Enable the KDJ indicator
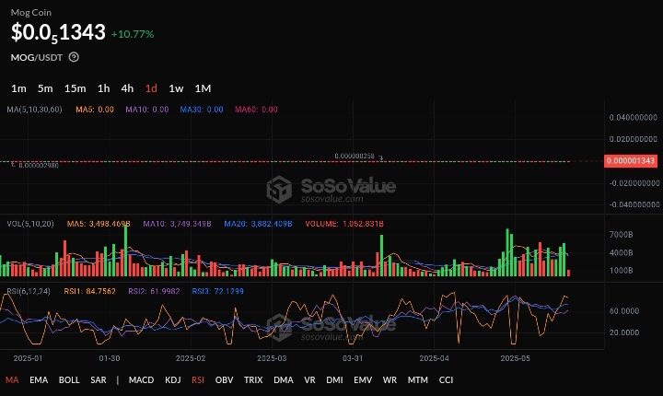 coord(173,379)
